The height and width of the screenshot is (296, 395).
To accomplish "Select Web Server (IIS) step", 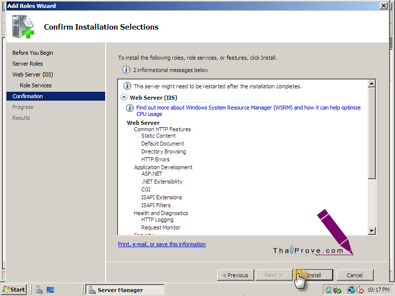I will tap(33, 74).
